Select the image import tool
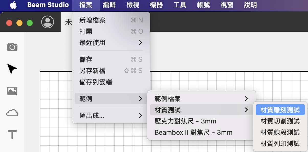This screenshot has height=152, width=308. click(x=12, y=91)
